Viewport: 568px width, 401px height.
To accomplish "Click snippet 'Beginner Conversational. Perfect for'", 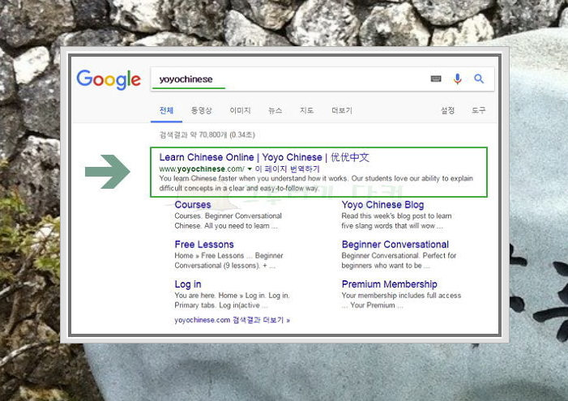I will tap(399, 256).
